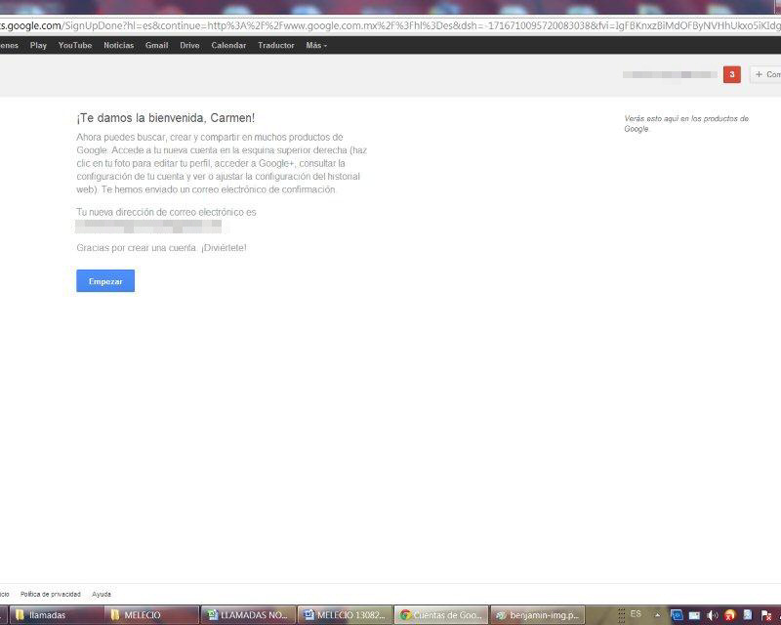
Task: Click 'Tu nueva dirección de correo electrónico es'
Action: click(166, 212)
